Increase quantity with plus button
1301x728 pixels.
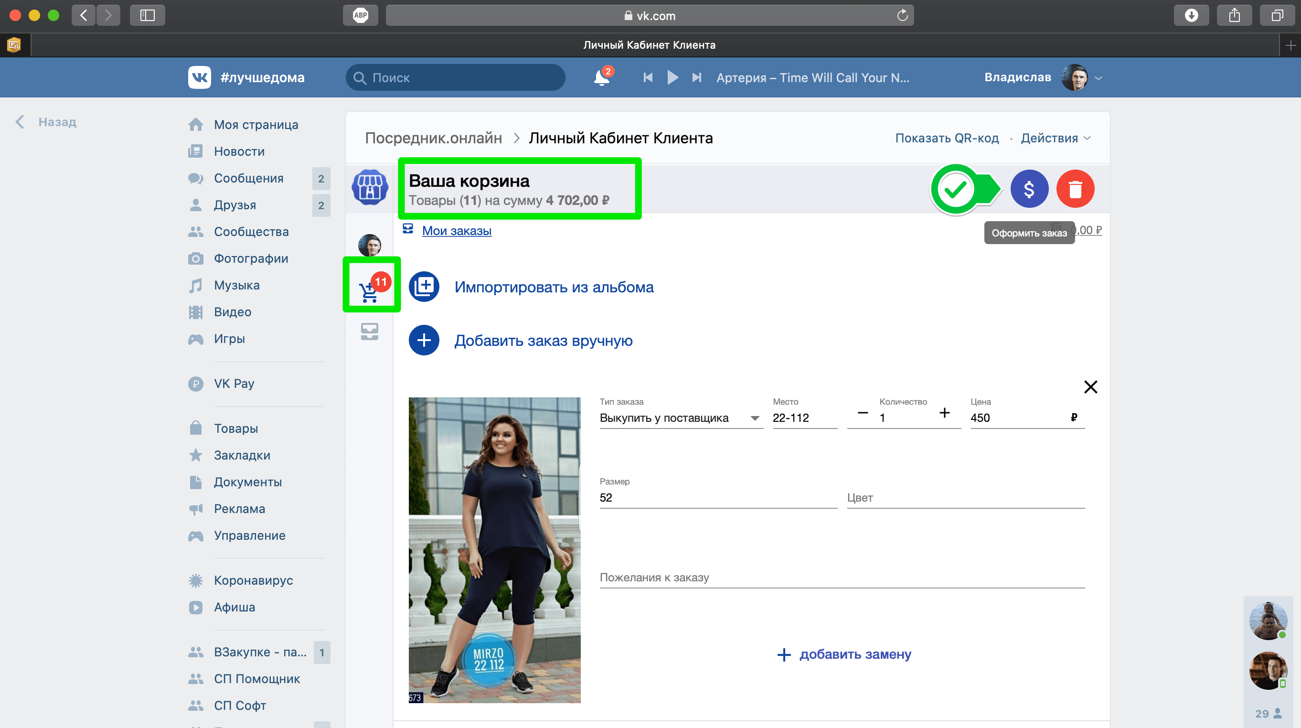point(944,413)
